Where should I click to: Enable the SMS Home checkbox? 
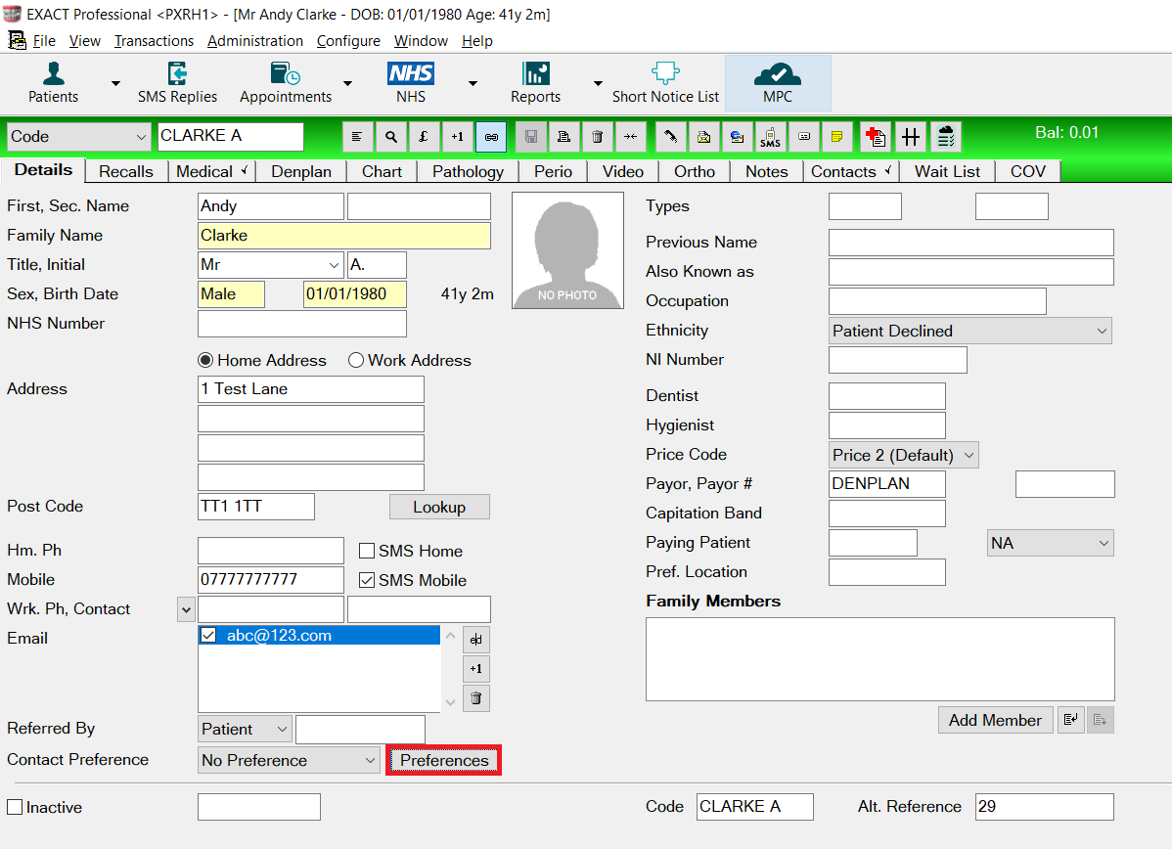coord(367,551)
